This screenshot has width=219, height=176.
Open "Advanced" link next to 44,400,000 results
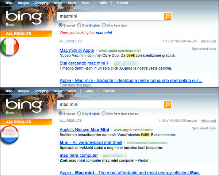coord(208,121)
